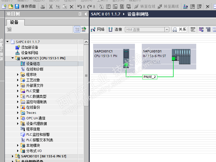Viewport: 216px width, 162px height.
Task: Click the Start runtime RT icon
Action: coord(129,7)
